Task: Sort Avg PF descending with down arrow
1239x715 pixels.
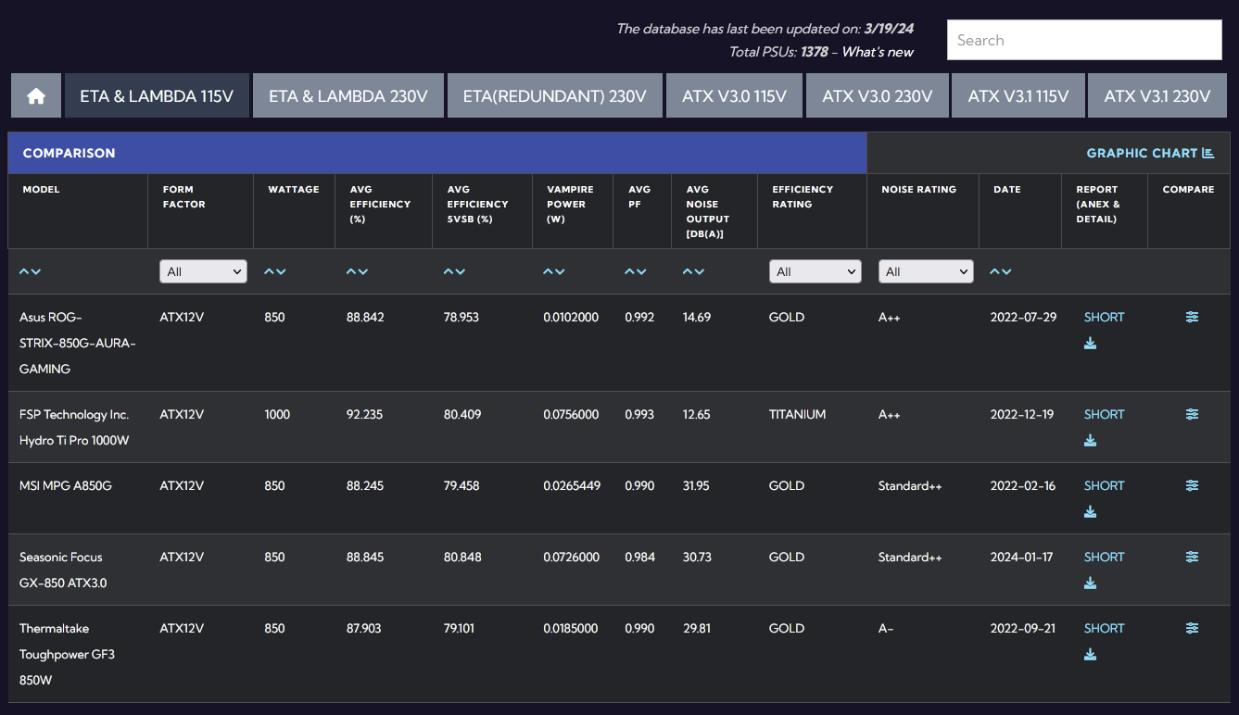Action: coord(641,271)
